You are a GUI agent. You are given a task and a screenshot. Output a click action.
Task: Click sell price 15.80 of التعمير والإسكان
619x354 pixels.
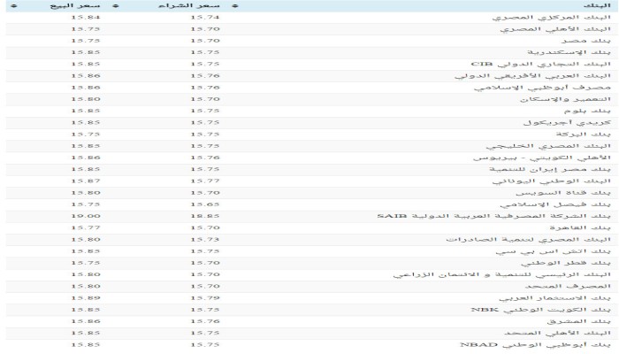86,99
